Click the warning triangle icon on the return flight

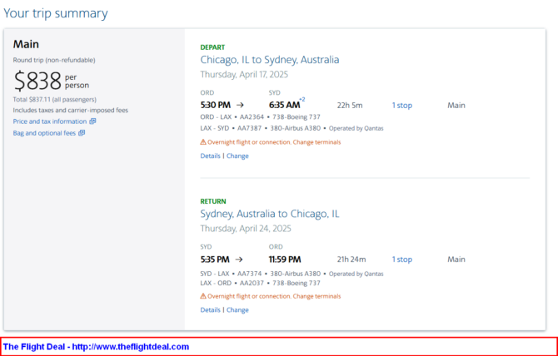point(203,296)
